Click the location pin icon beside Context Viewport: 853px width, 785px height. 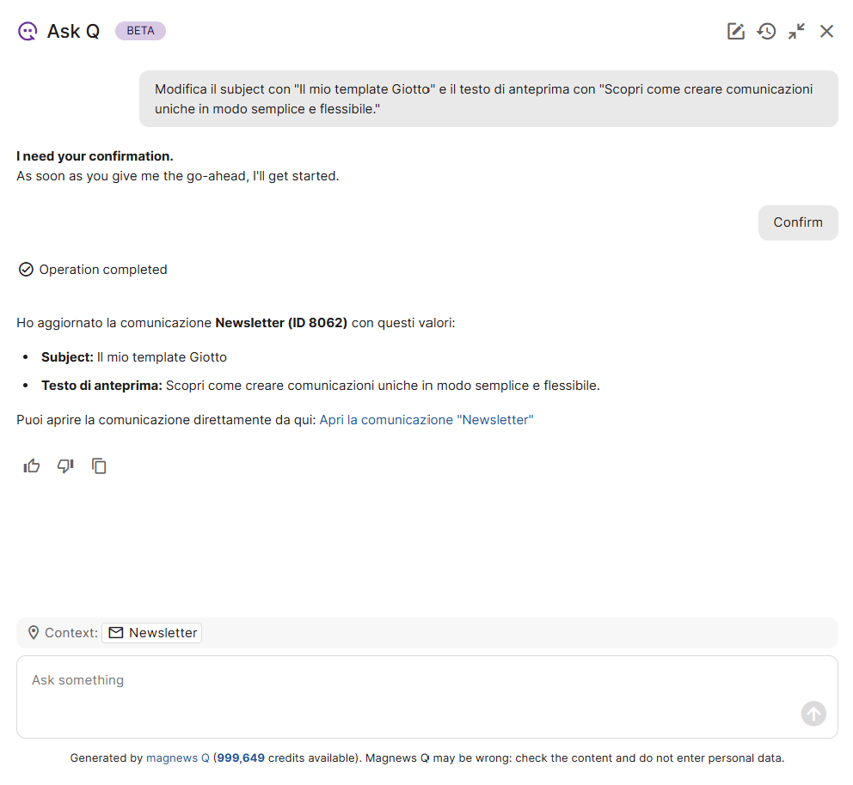[x=34, y=633]
